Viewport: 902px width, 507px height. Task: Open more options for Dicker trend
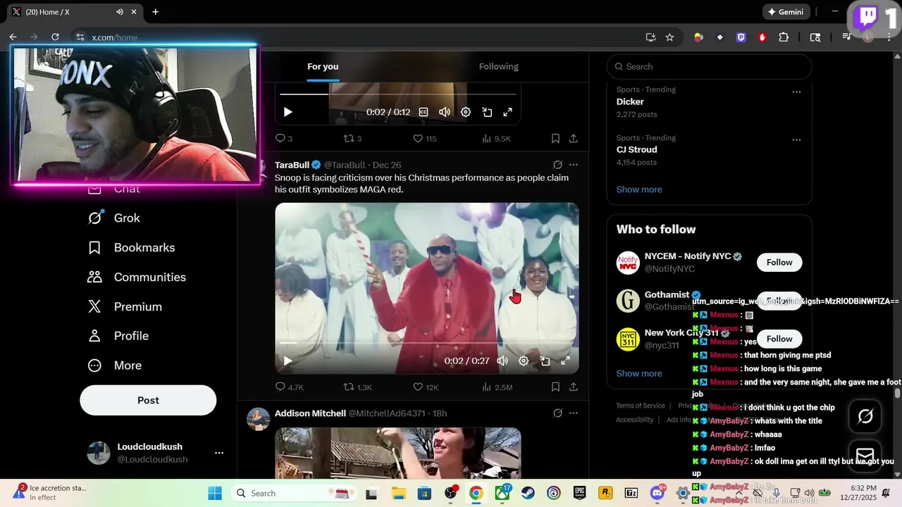pyautogui.click(x=796, y=92)
